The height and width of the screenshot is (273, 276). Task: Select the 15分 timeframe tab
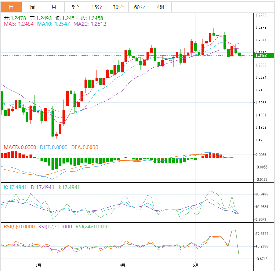(97, 7)
